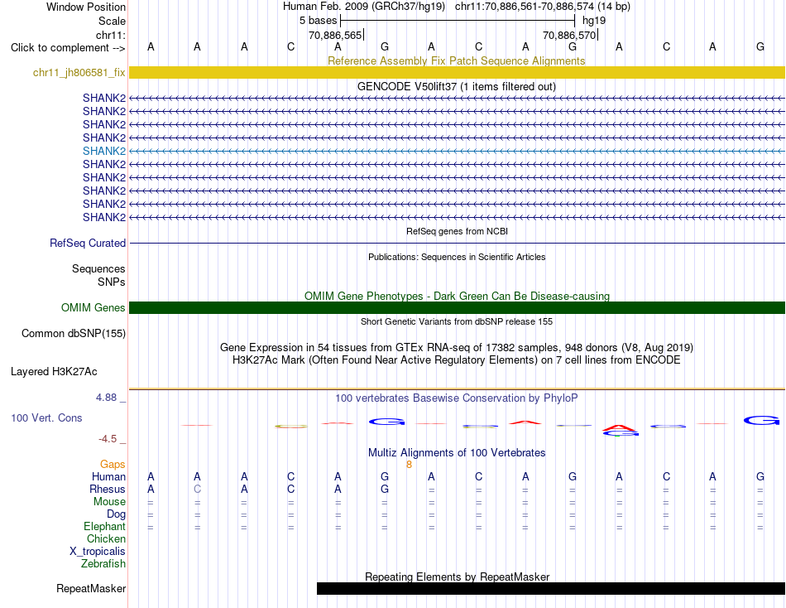This screenshot has height=608, width=786.
Task: Click the -4.5 lower scale value
Action: point(108,439)
